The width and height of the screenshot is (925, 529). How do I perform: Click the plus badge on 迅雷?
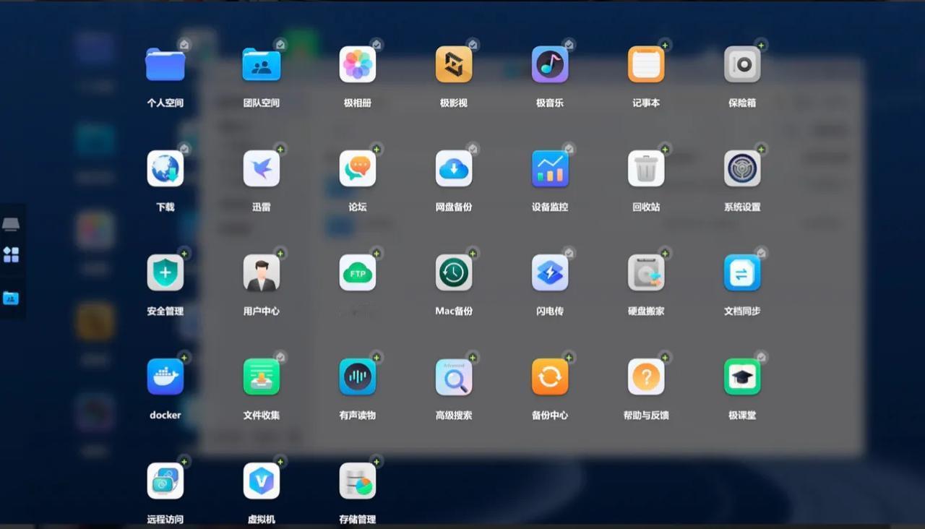[280, 149]
